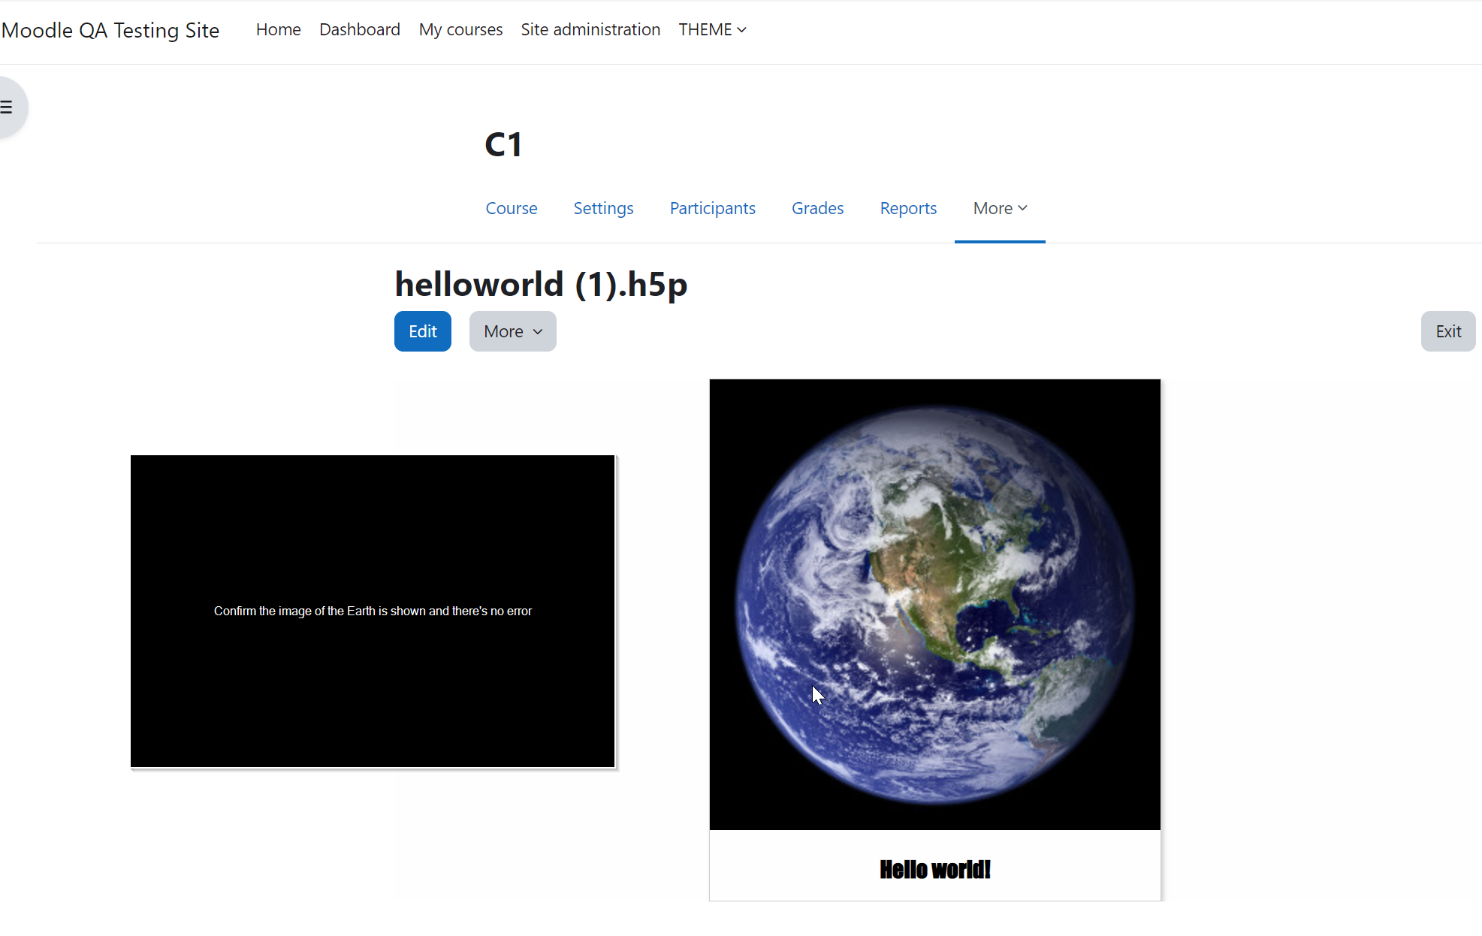The image size is (1482, 936).
Task: Click the 'Confirm the image of the Earth' text
Action: (373, 611)
